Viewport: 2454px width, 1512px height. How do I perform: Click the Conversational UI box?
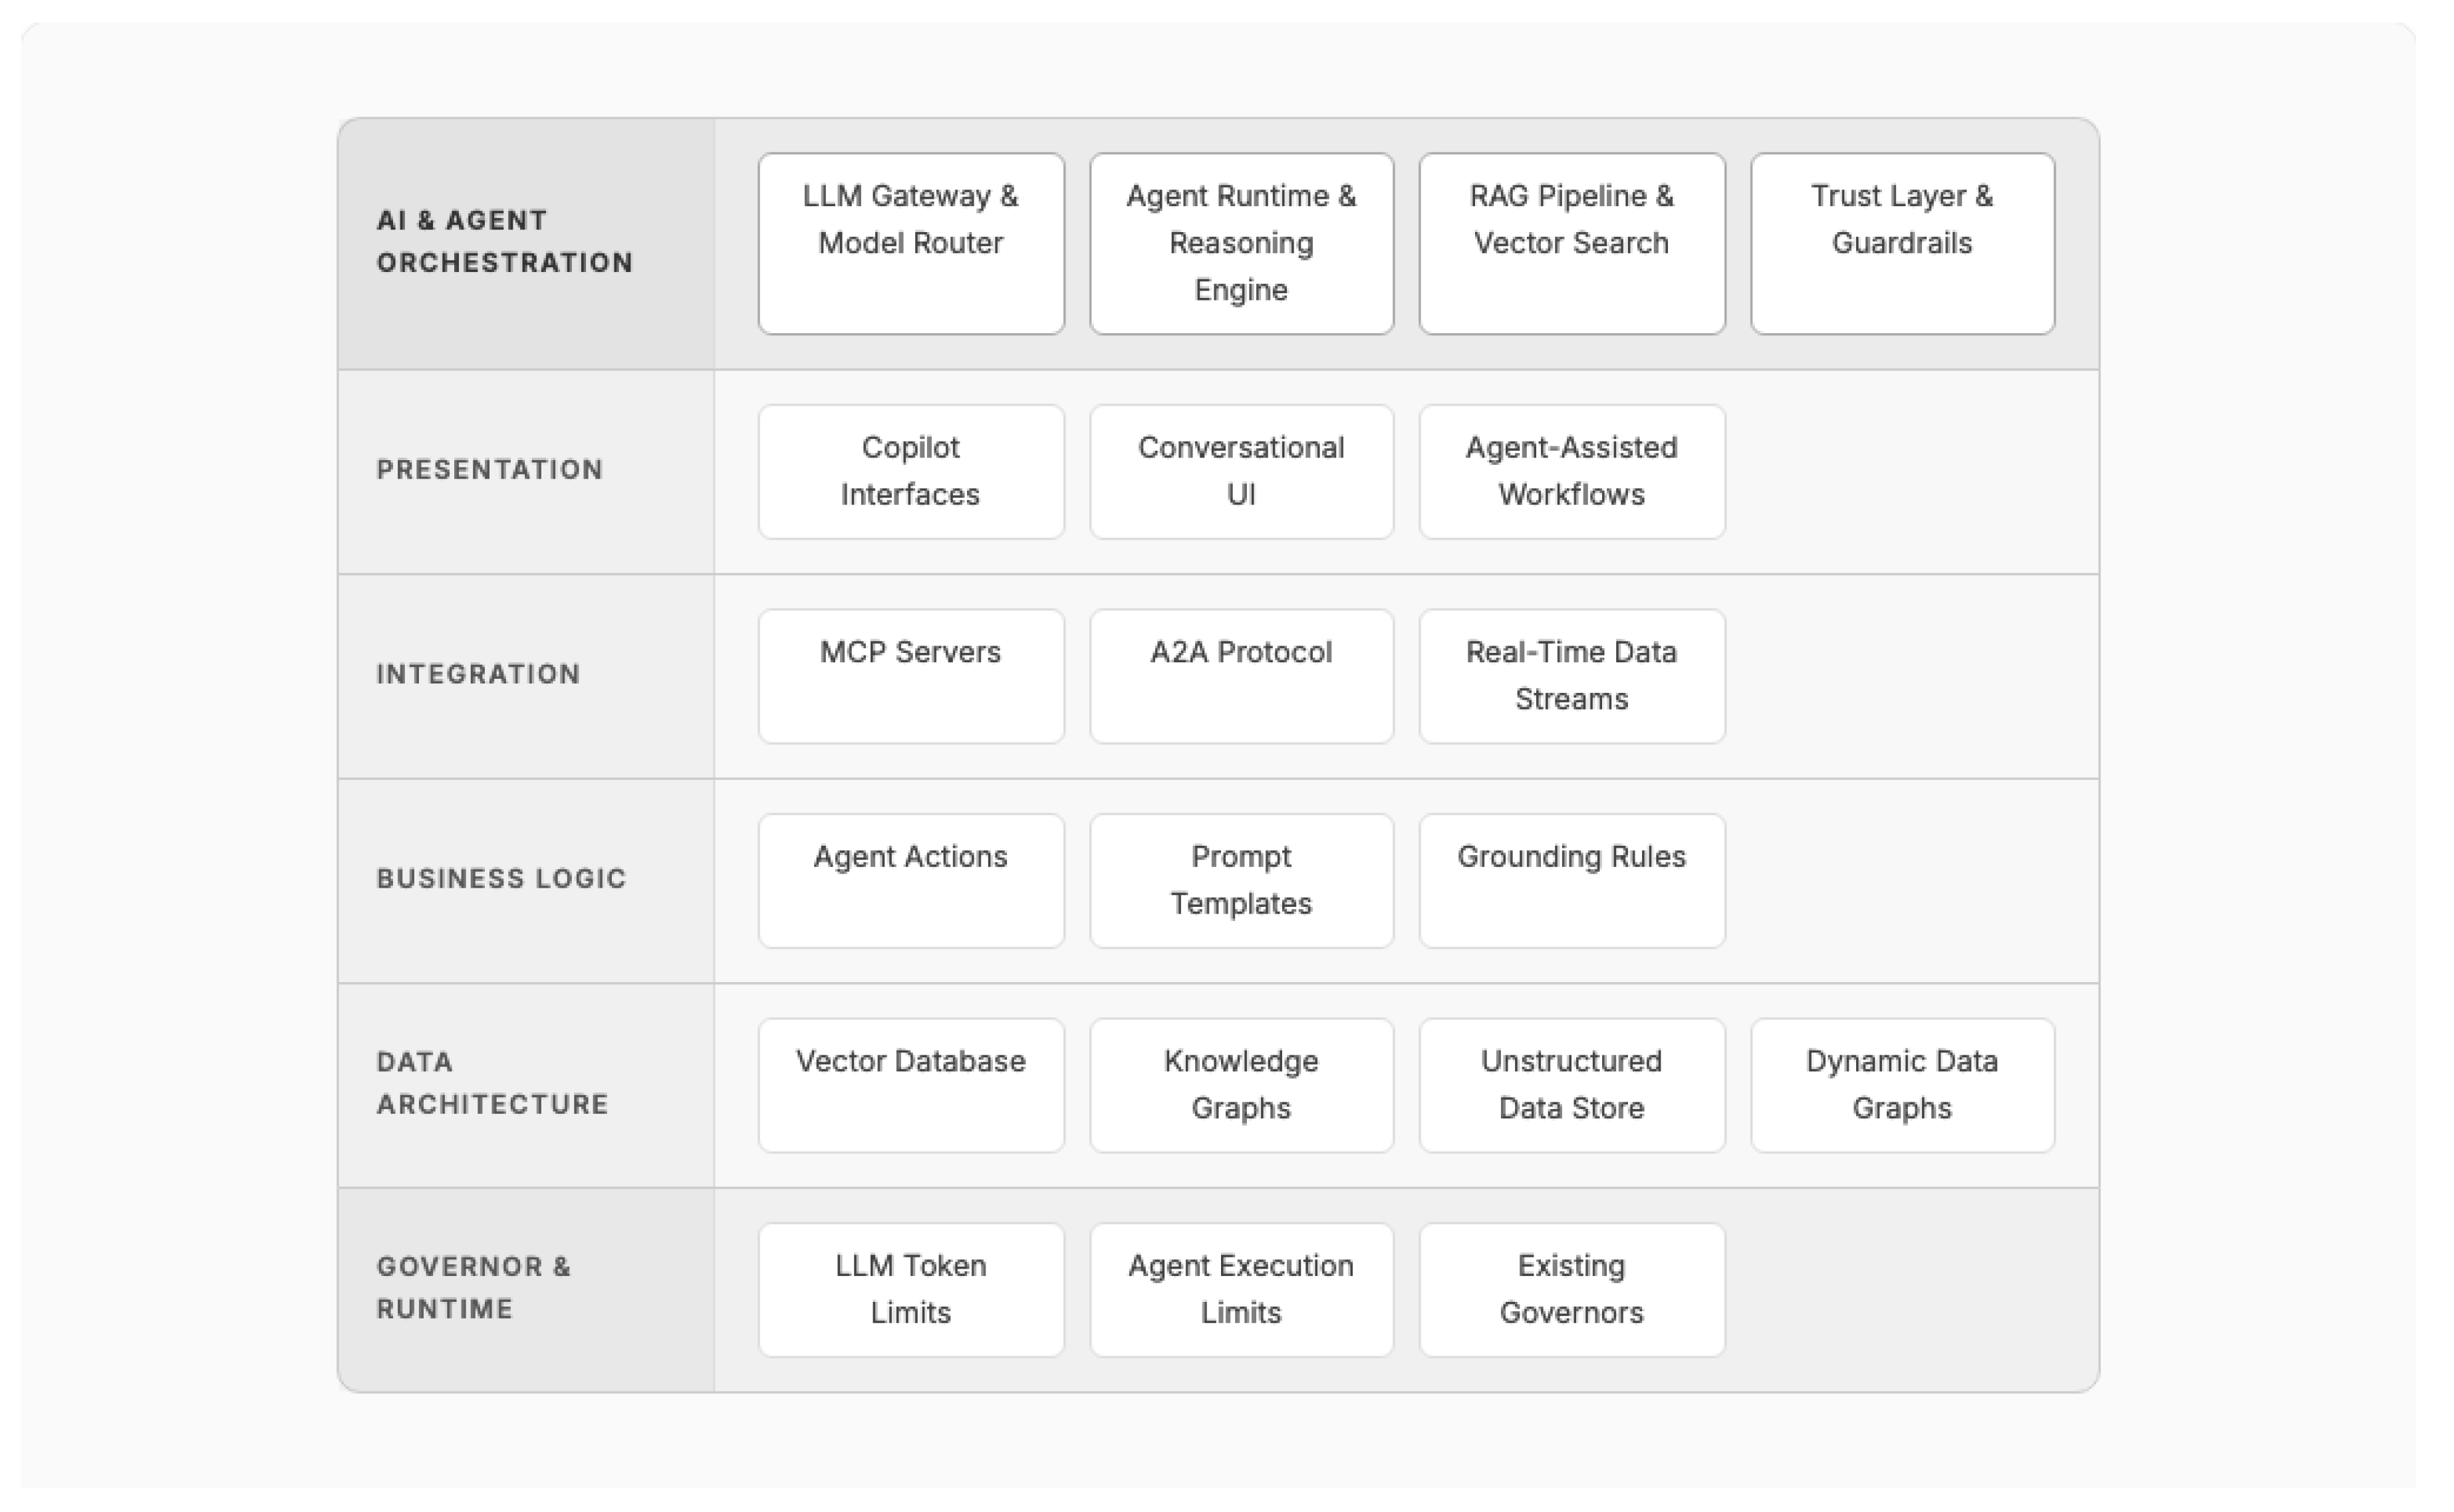(x=1241, y=471)
